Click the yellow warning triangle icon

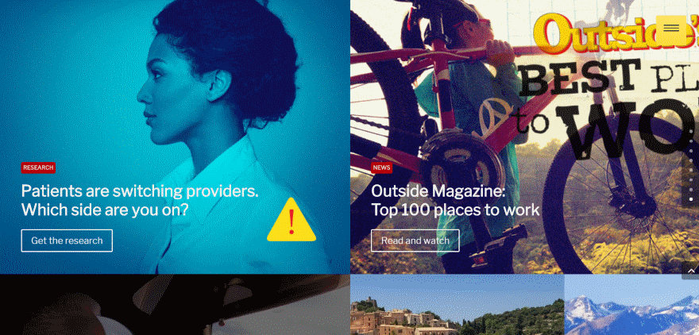click(292, 220)
